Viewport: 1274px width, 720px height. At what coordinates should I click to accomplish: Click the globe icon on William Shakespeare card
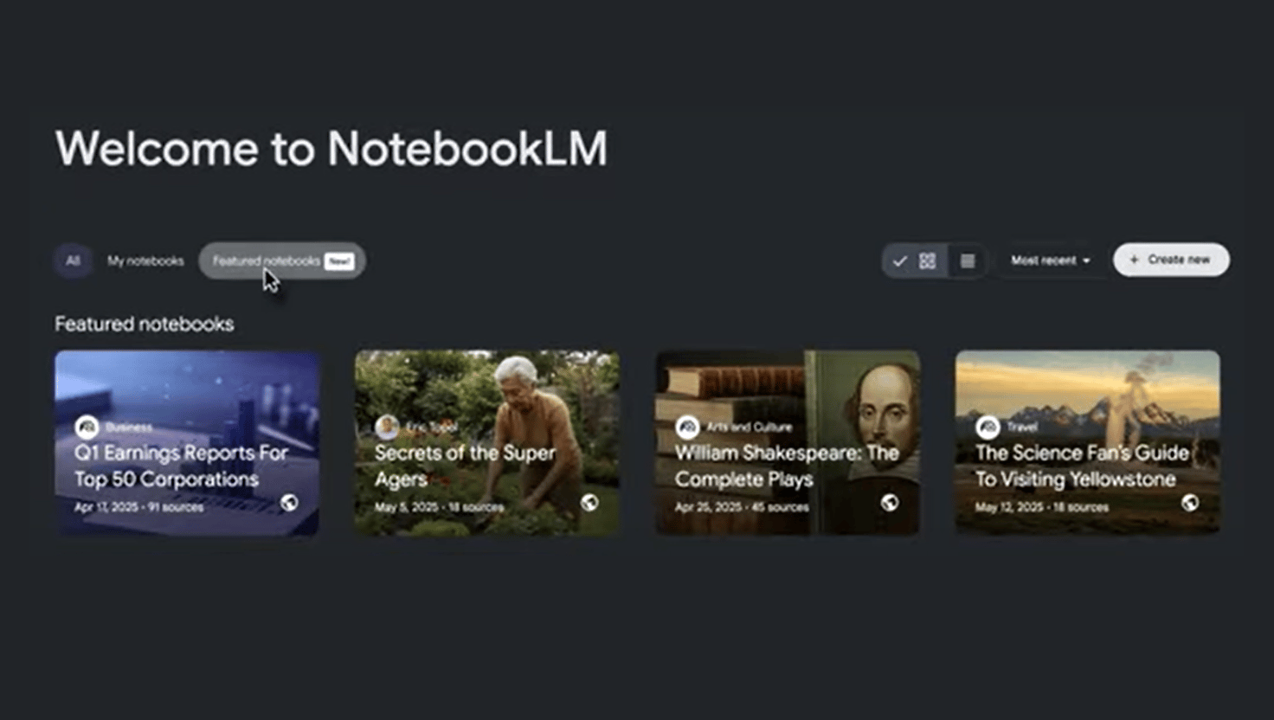(x=889, y=503)
